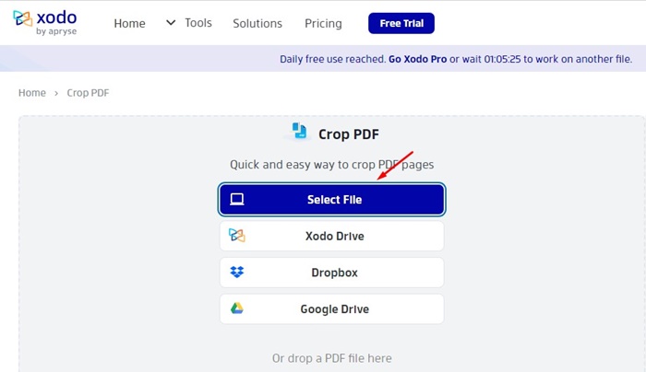Go to the Pricing page
Screen dimensions: 646x372
(x=323, y=23)
